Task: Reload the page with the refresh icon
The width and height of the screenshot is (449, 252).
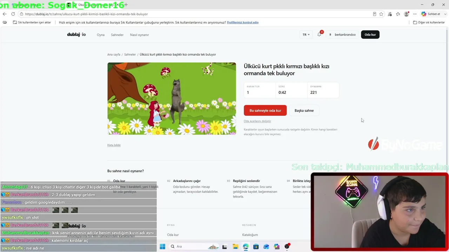Action: coord(13,14)
